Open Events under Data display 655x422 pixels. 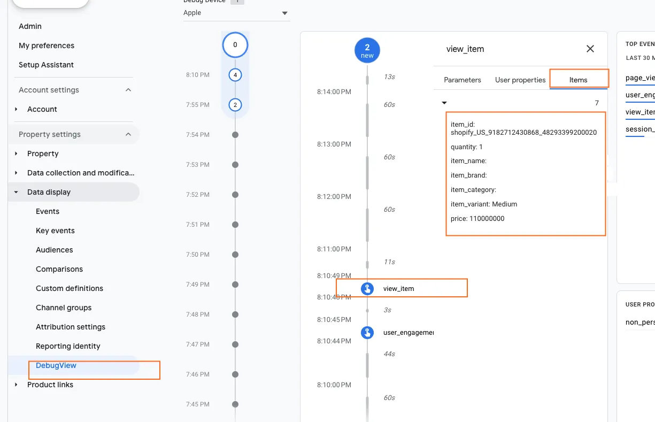[x=48, y=211]
